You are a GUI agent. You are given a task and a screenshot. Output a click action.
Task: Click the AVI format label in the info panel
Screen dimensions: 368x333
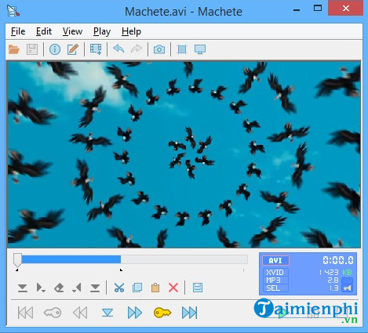tap(275, 261)
